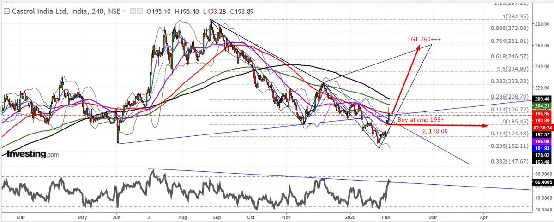Screen dimensions: 554x222
Task: Open chart settings gear icon
Action: [139, 12]
